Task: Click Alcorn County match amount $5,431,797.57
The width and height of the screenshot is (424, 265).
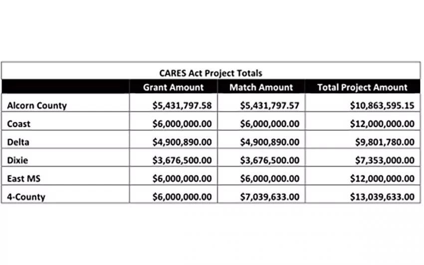Action: coord(269,105)
